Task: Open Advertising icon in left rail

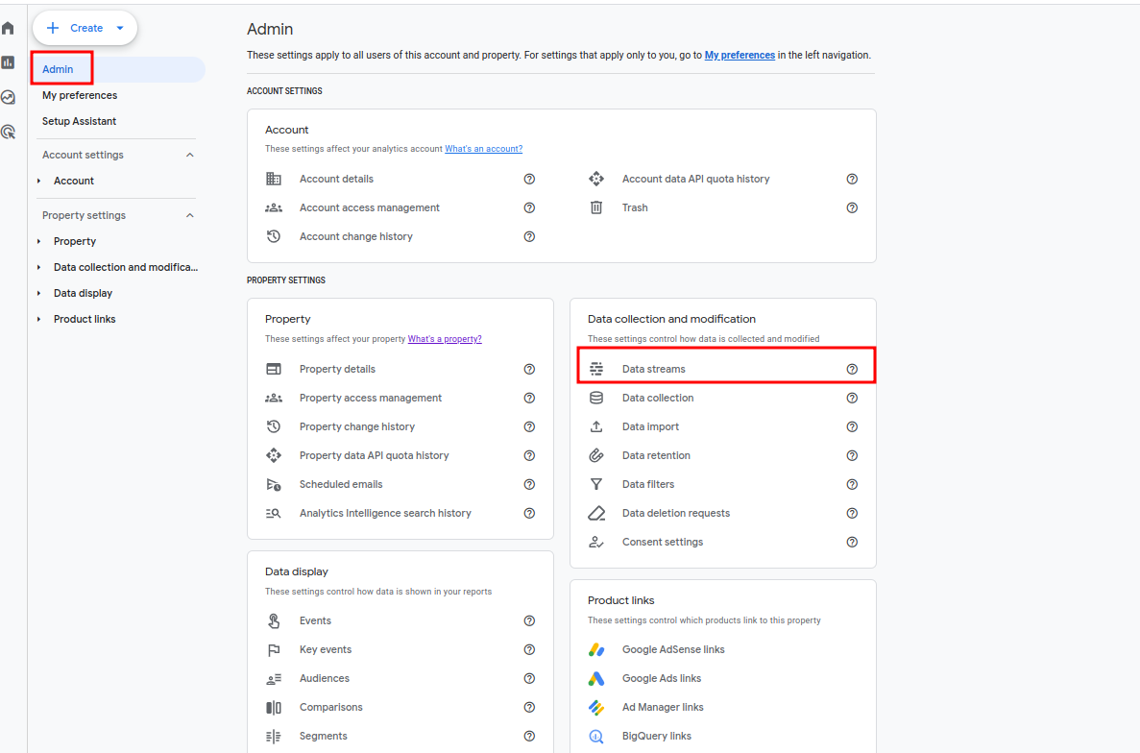Action: pyautogui.click(x=8, y=132)
